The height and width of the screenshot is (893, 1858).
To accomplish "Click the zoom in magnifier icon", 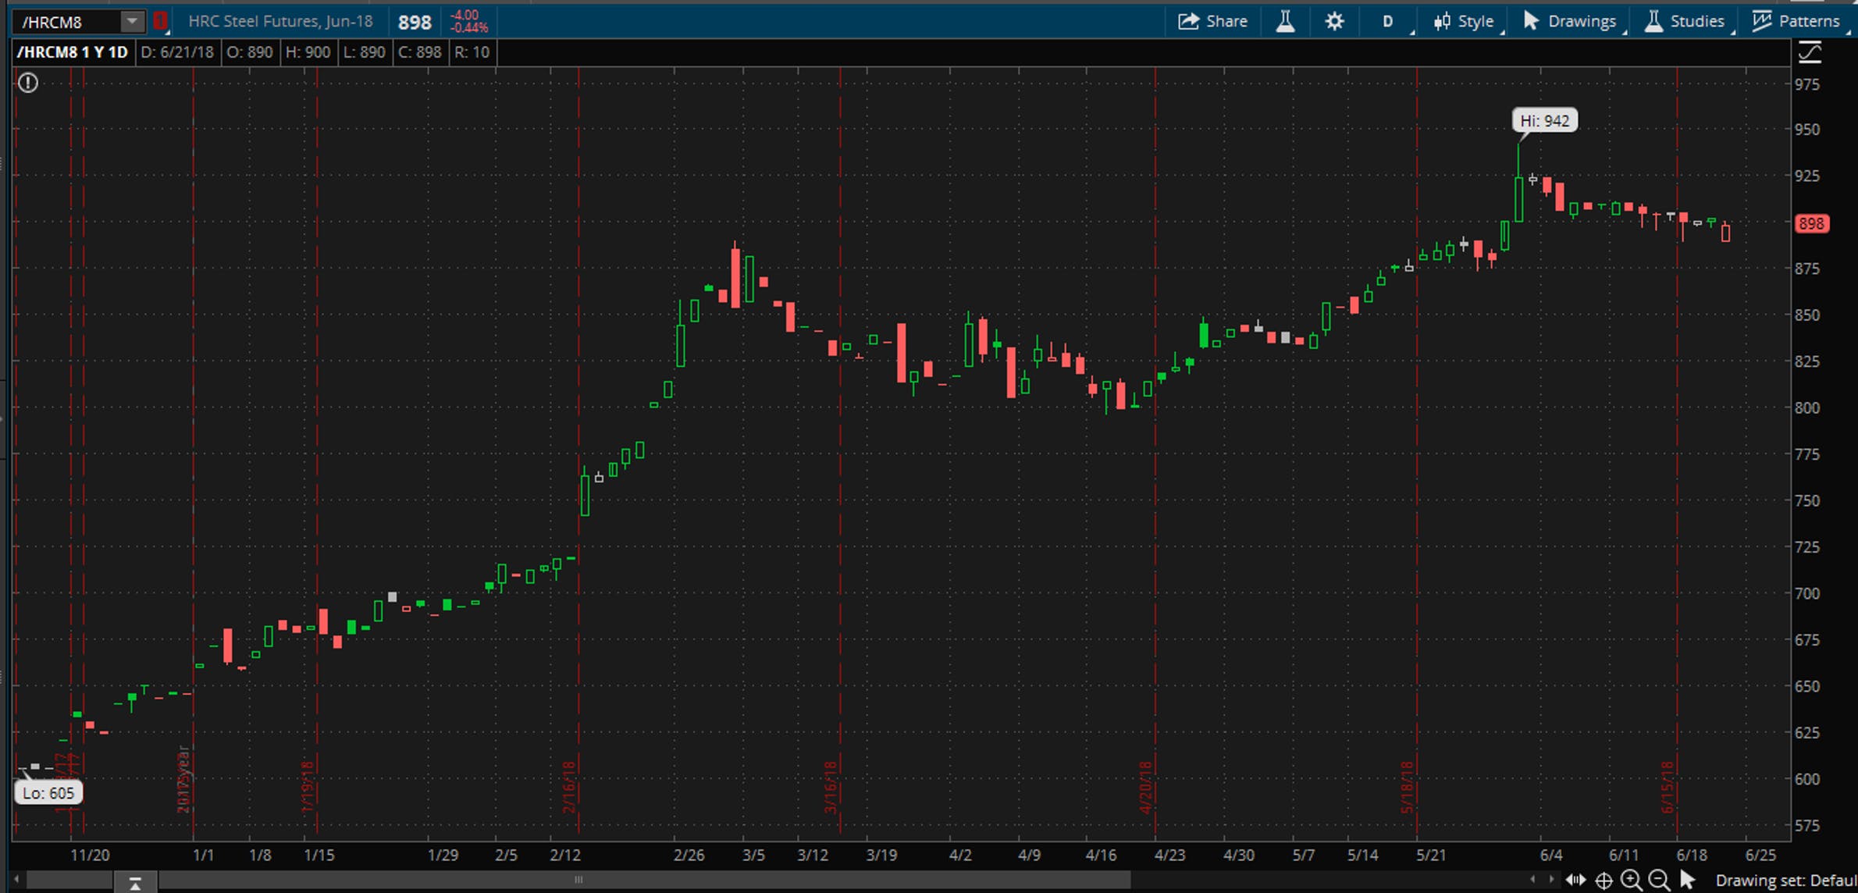I will click(1631, 881).
